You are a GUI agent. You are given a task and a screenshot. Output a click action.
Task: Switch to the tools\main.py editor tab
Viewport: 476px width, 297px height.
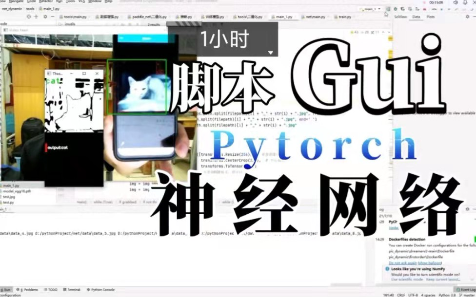coord(74,17)
